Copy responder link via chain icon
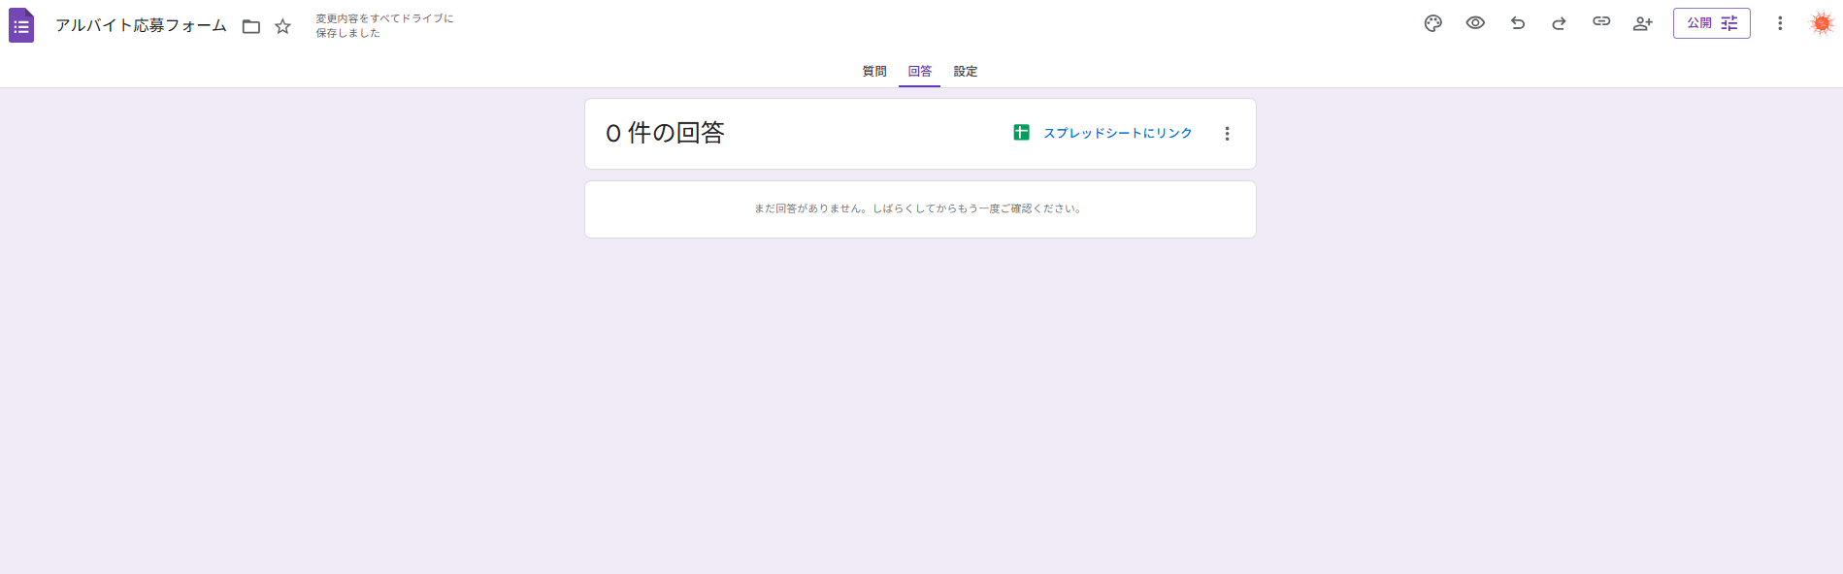Screen dimensions: 1843x574 tap(1601, 22)
